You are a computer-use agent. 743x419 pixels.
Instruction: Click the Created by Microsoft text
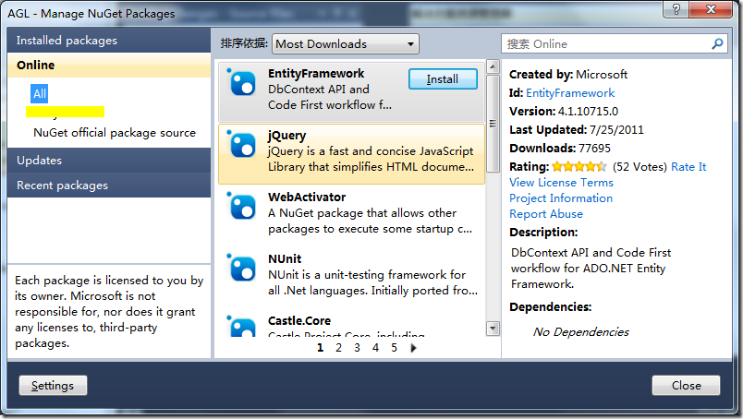[568, 75]
